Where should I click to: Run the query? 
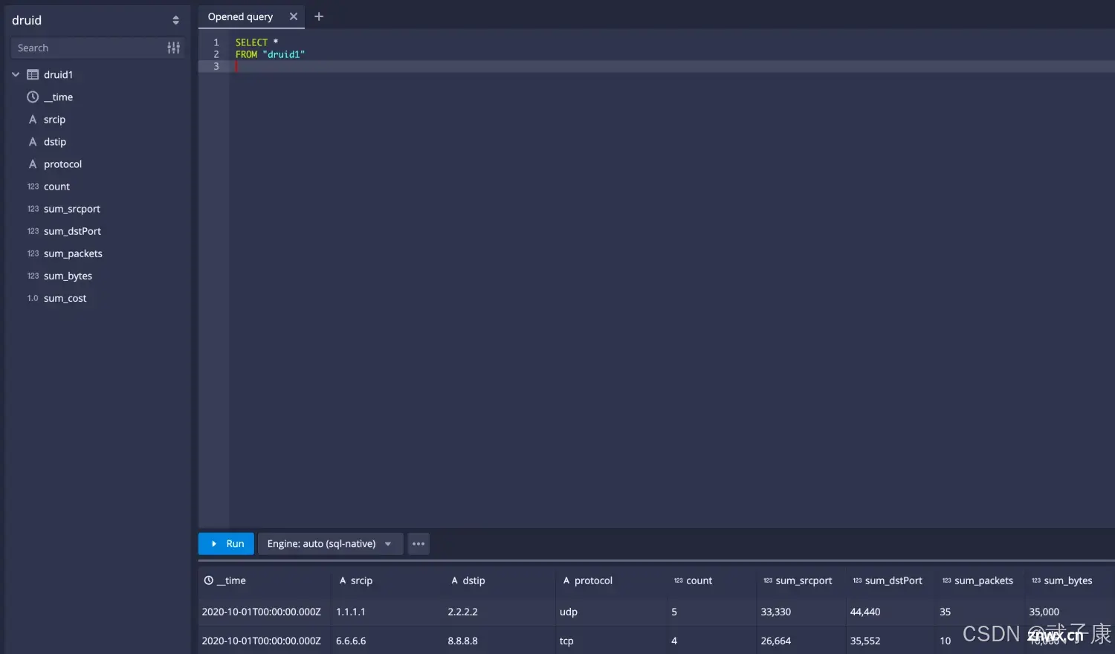(x=227, y=543)
